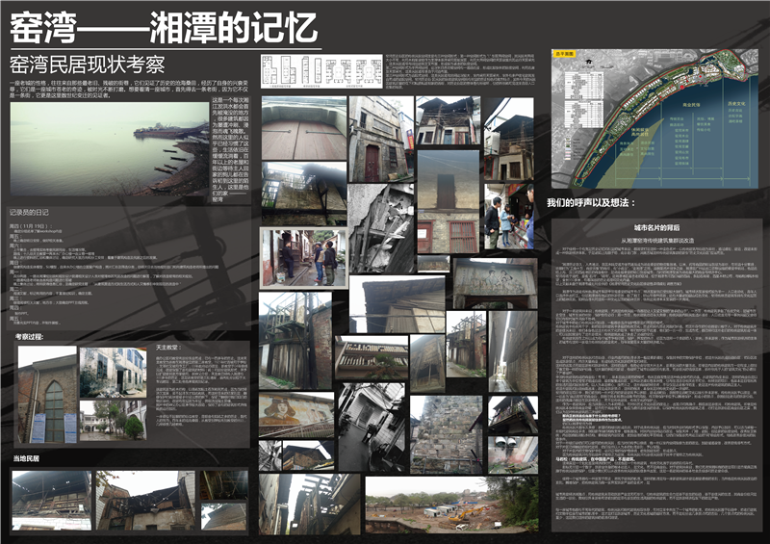Viewport: 770px width, 544px height.
Task: Open the courtyard with round shrub photo
Action: pyautogui.click(x=113, y=420)
